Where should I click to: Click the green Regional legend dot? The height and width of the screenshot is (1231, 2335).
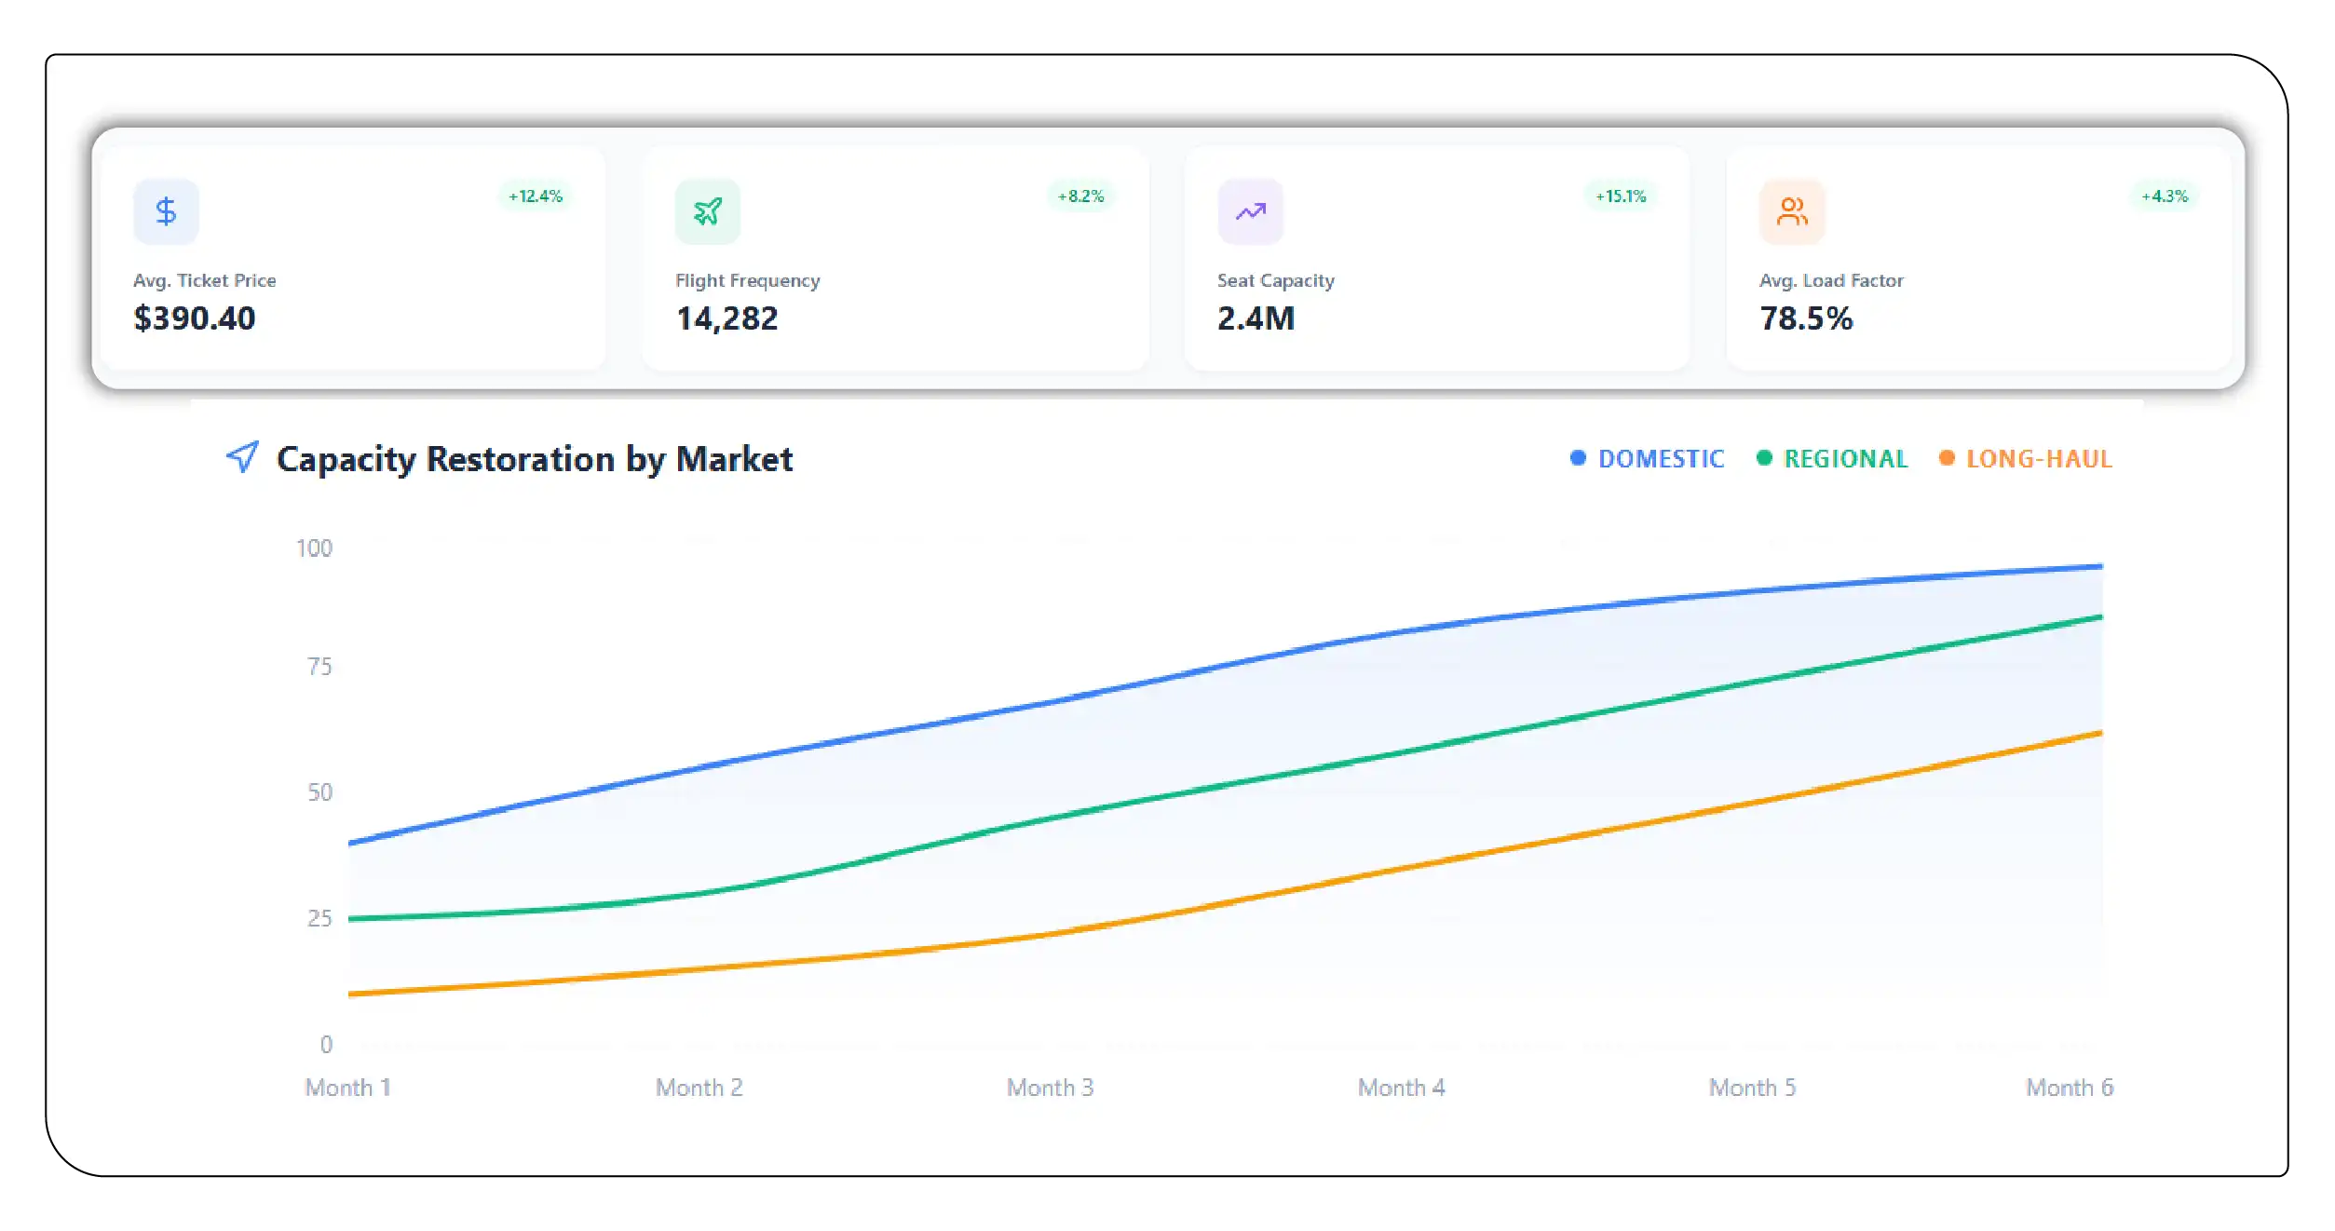(1763, 457)
